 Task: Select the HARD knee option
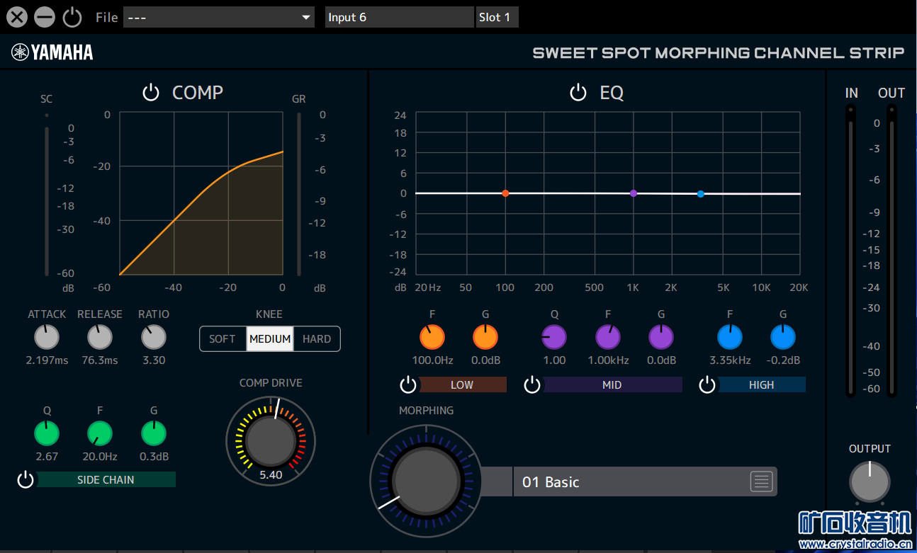coord(317,339)
